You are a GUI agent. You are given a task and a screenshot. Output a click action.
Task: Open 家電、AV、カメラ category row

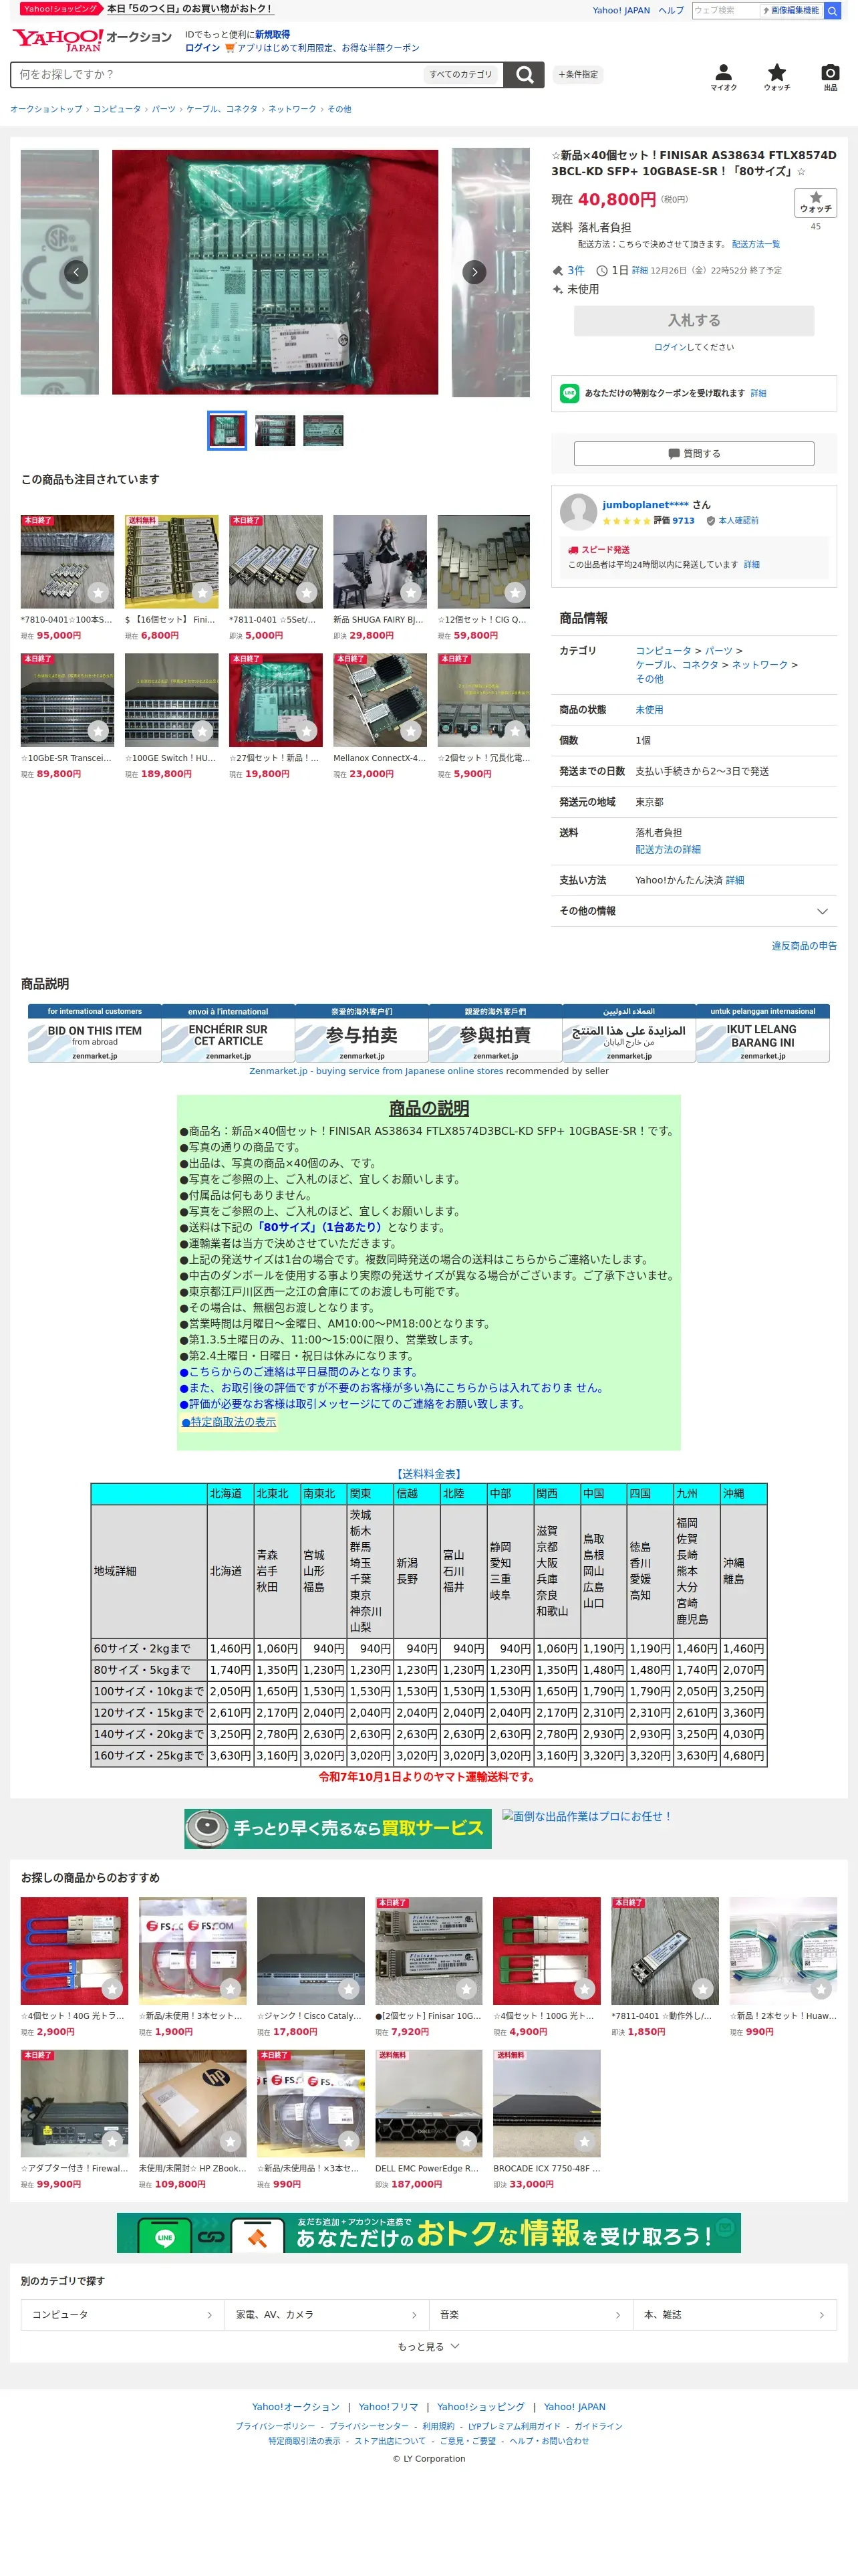coord(325,2314)
